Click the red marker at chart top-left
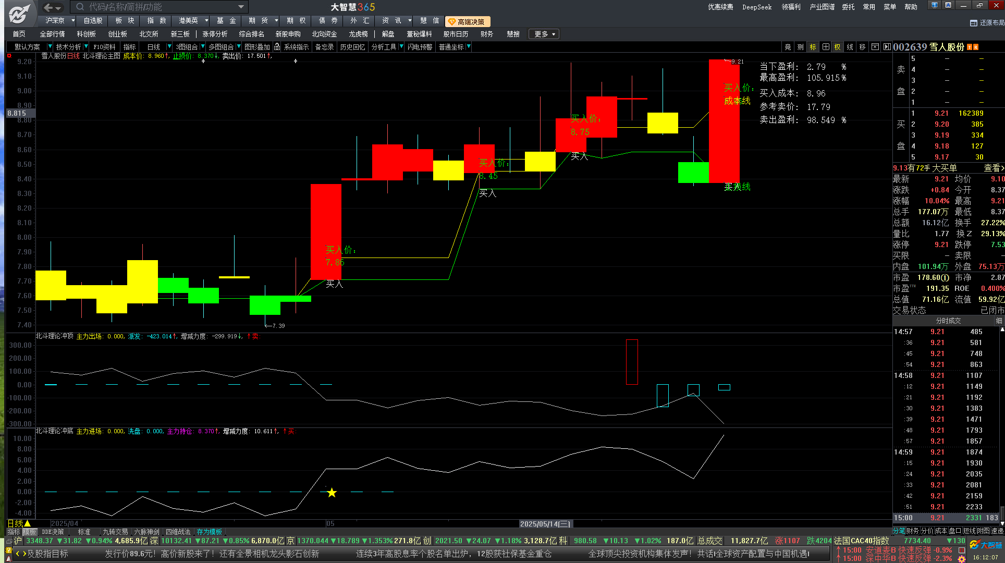Image resolution: width=1005 pixels, height=563 pixels. [9, 55]
